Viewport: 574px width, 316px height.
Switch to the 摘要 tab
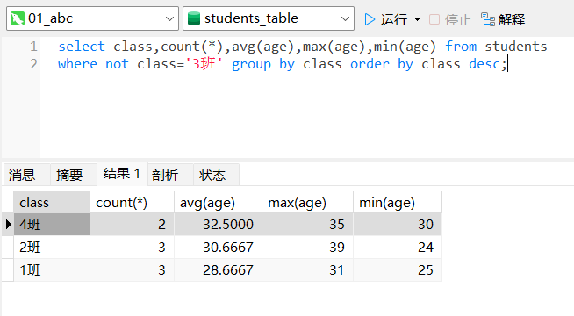point(74,175)
